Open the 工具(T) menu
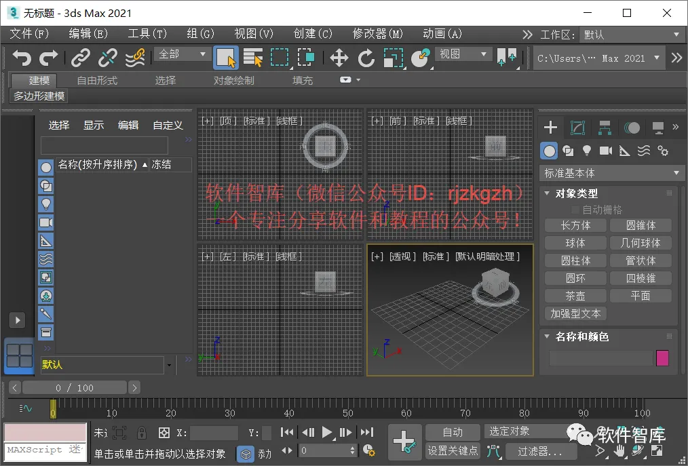 [147, 34]
